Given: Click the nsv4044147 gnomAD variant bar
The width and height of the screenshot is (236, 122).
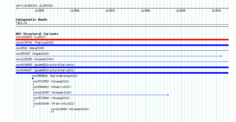Looking at the screenshot, I should point(122,73).
